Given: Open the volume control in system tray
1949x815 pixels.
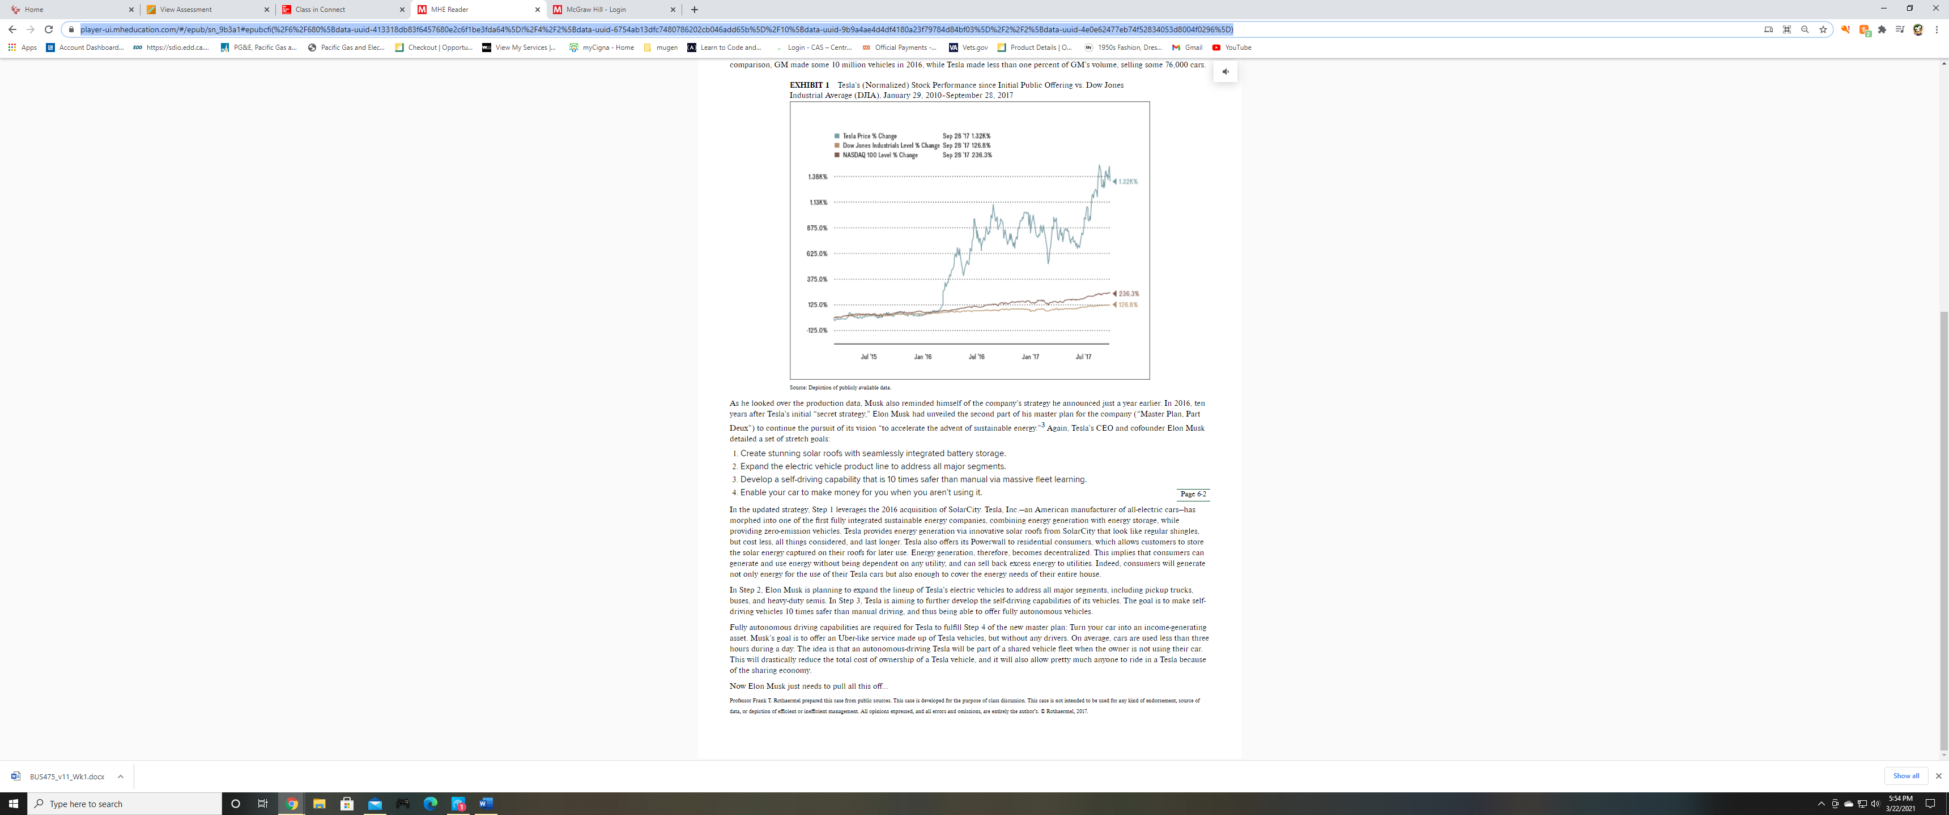Looking at the screenshot, I should point(1875,804).
